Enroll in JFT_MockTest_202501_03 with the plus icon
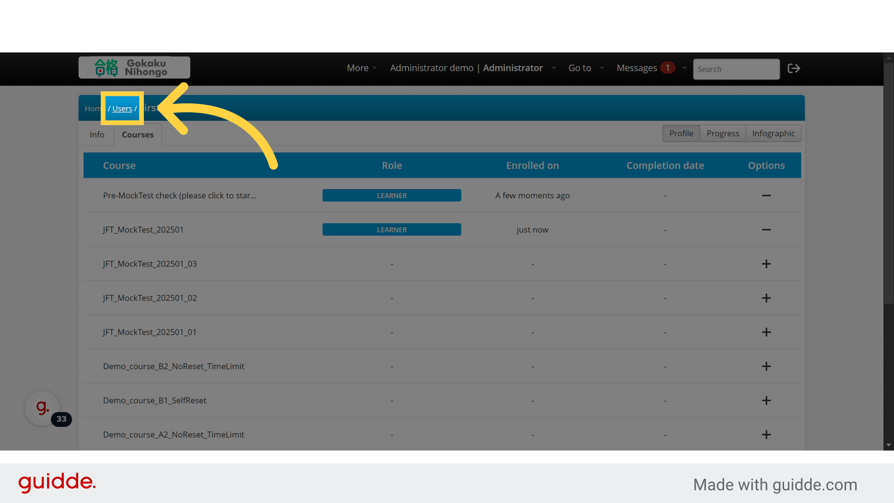This screenshot has width=894, height=503. pos(766,264)
